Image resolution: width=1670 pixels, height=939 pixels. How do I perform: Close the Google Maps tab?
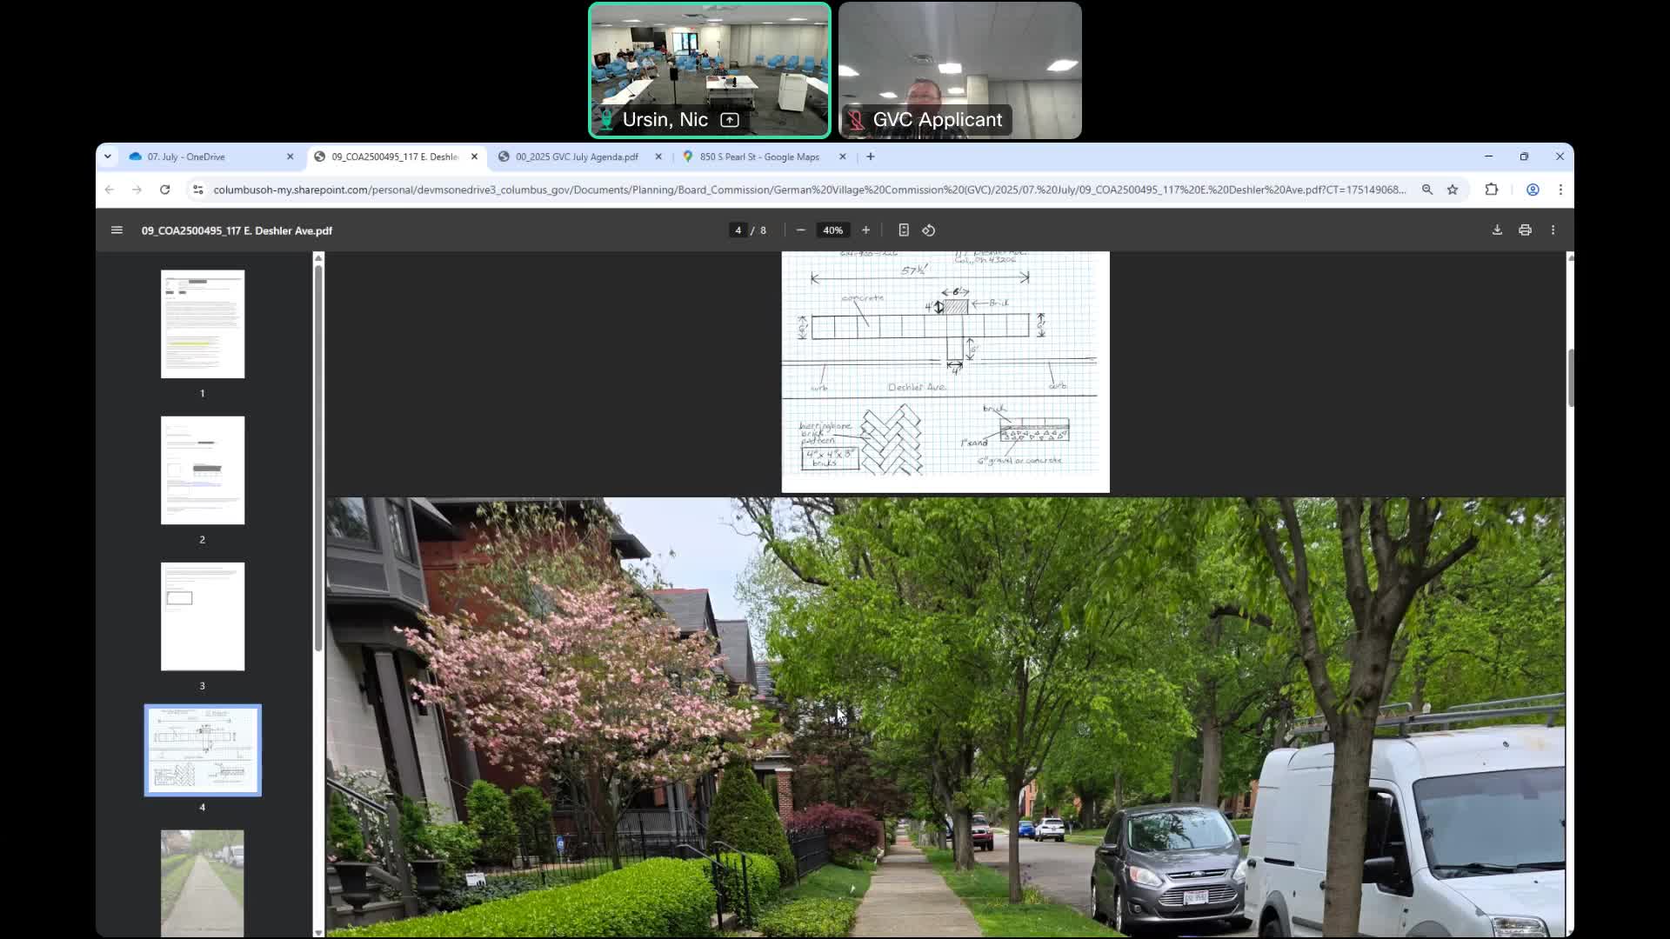click(x=842, y=156)
